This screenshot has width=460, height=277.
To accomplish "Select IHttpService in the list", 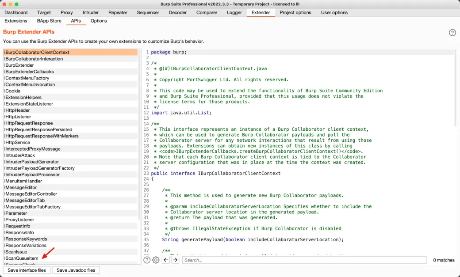I will pyautogui.click(x=70, y=142).
